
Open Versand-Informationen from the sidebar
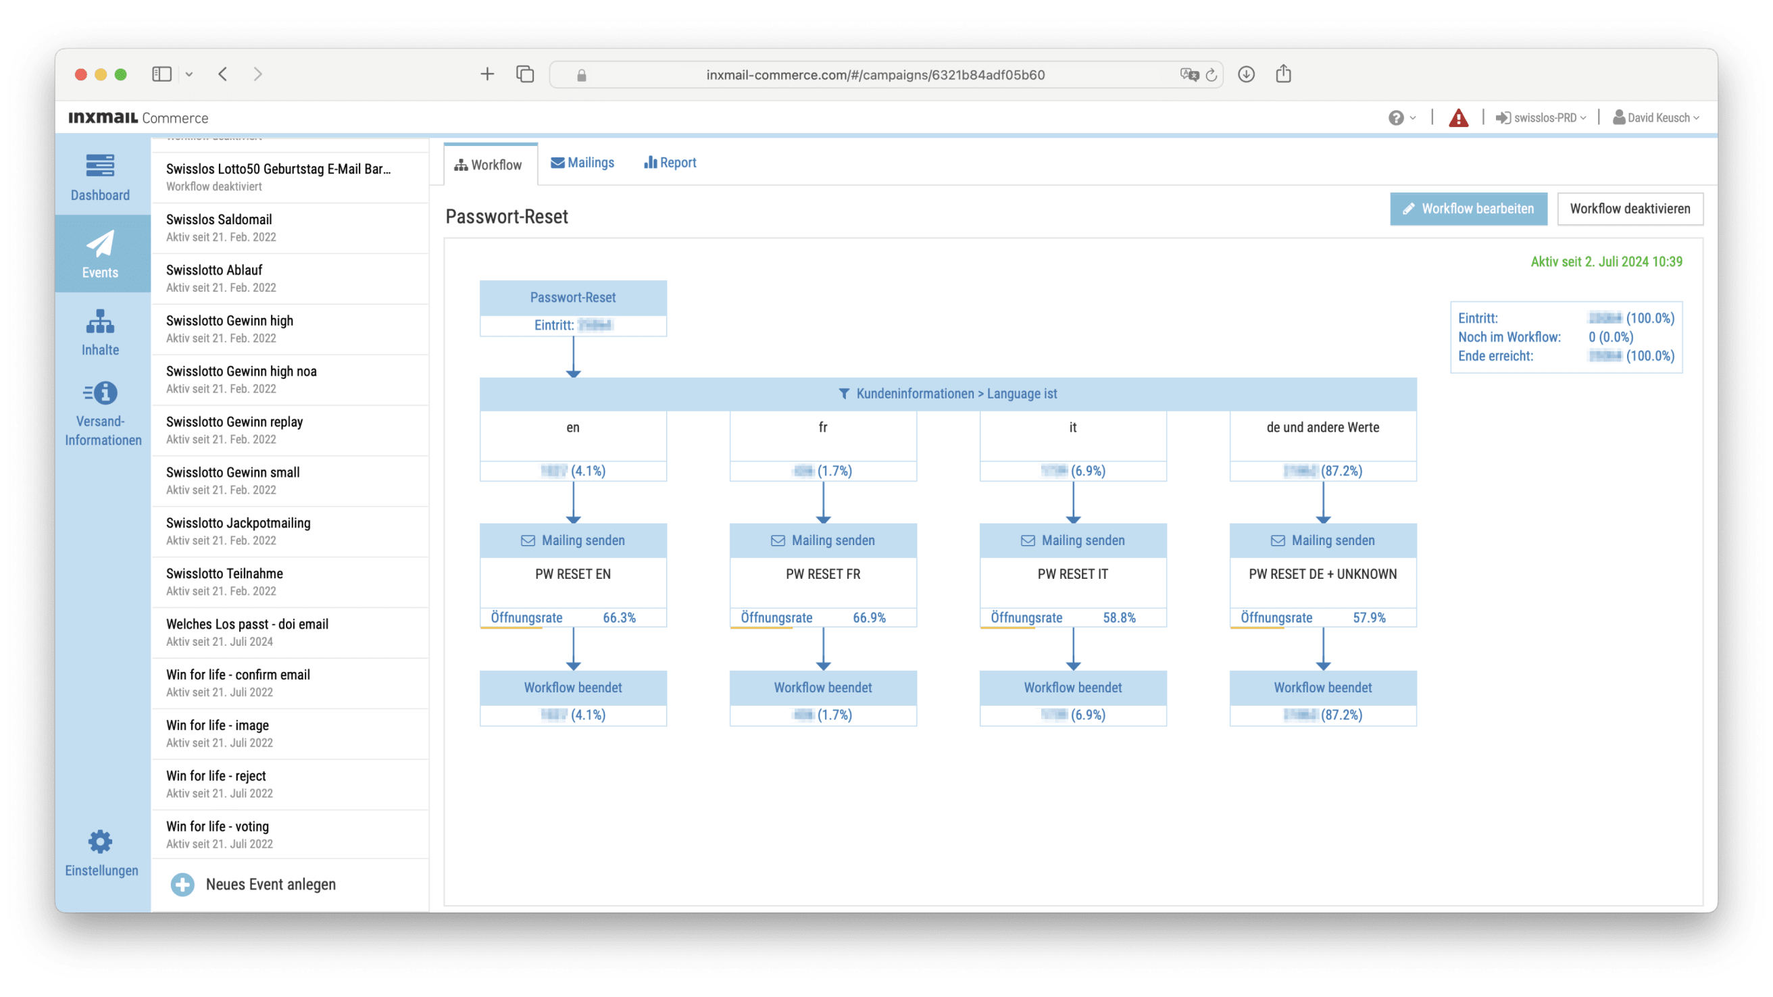pyautogui.click(x=101, y=392)
